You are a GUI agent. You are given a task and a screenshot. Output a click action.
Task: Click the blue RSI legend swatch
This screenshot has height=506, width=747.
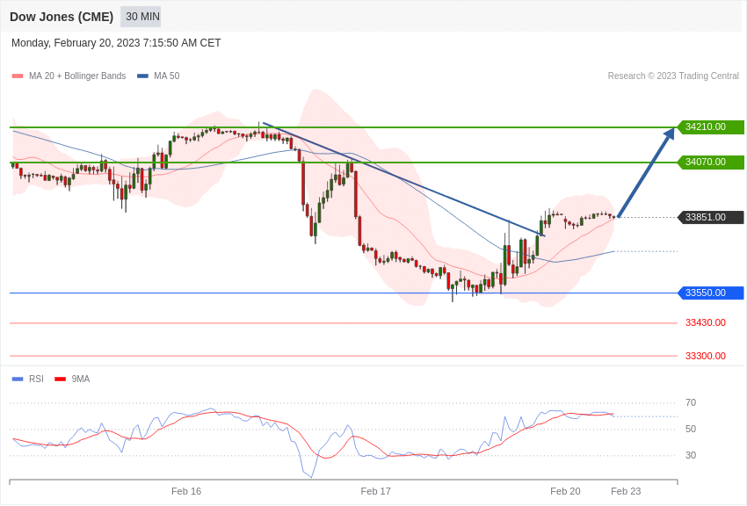pos(18,379)
